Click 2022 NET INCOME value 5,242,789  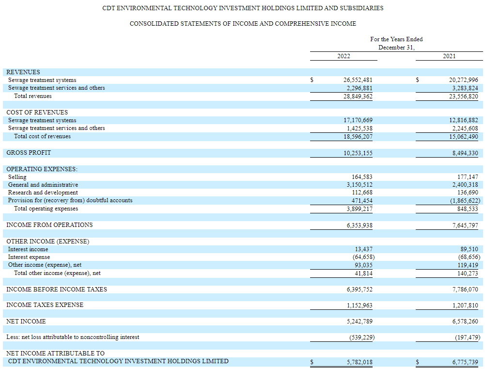pos(360,322)
